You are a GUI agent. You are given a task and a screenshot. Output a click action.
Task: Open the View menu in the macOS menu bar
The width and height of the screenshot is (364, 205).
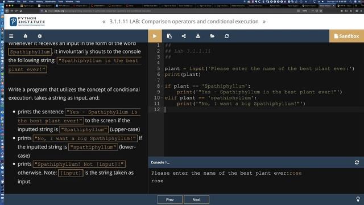pos(31,1)
